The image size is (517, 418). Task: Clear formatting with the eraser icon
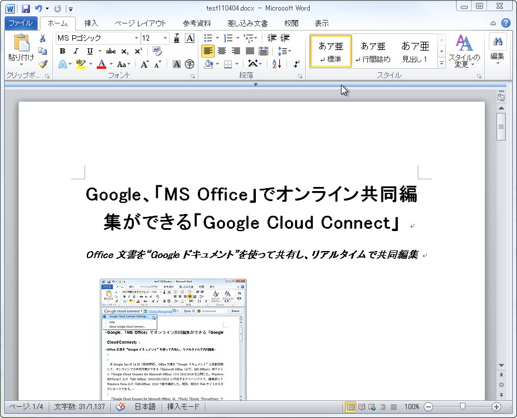157,51
